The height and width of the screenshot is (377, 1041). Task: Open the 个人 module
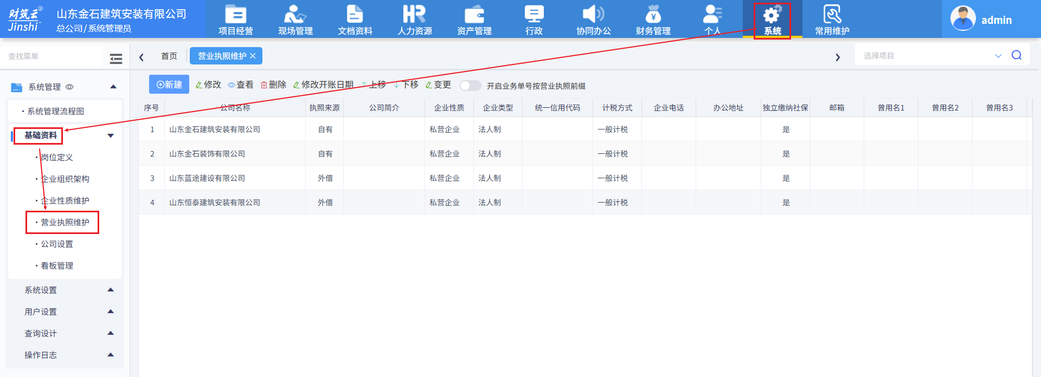point(712,20)
